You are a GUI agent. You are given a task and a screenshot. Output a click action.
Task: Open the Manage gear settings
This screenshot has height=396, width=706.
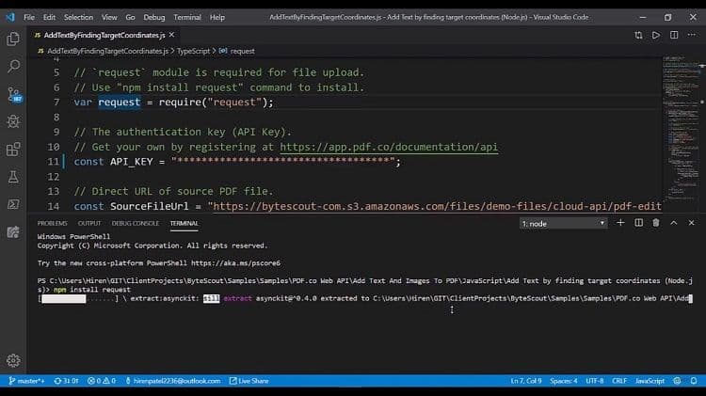coord(13,361)
